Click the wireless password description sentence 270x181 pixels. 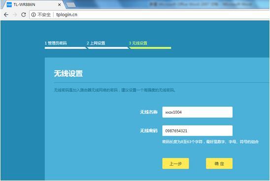(115, 90)
